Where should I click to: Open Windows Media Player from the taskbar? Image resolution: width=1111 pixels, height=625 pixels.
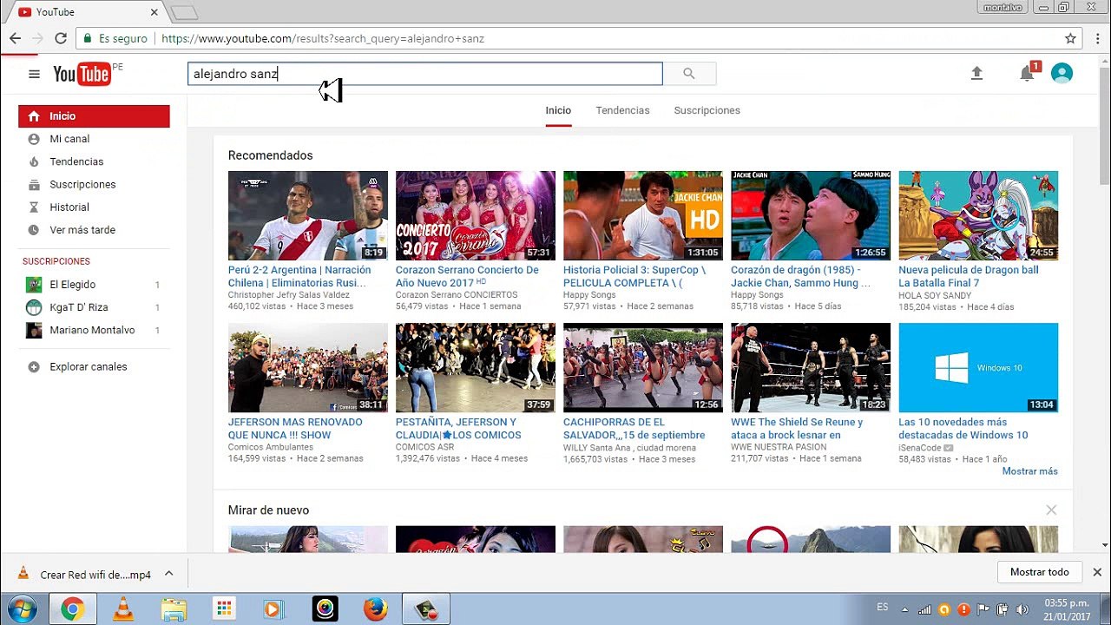(273, 609)
